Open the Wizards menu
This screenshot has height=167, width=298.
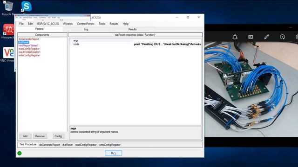click(x=68, y=24)
